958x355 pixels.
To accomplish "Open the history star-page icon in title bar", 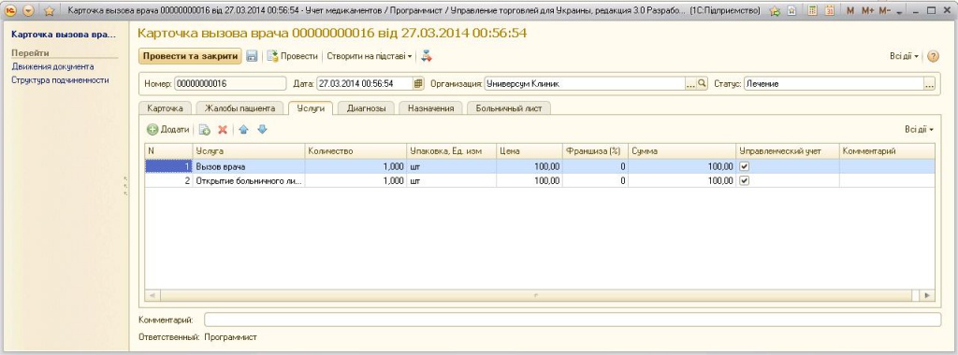I will coord(791,10).
